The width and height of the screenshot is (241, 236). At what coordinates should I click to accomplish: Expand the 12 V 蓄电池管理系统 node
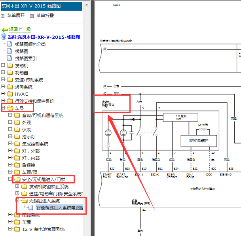(10, 229)
